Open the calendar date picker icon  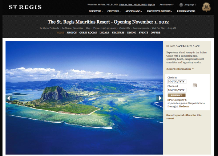coord(195,85)
